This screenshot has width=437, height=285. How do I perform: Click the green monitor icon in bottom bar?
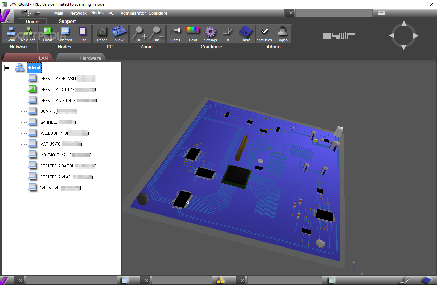331,281
